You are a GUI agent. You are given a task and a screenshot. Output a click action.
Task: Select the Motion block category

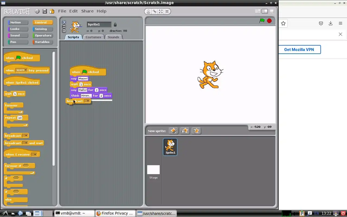point(18,23)
